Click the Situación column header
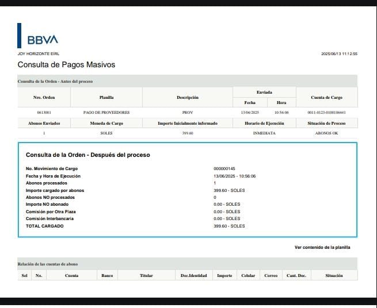 [334, 276]
